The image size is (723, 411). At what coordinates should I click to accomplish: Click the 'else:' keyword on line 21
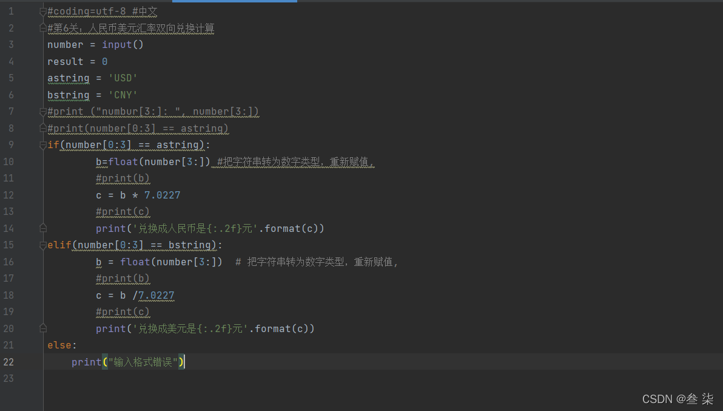(62, 345)
